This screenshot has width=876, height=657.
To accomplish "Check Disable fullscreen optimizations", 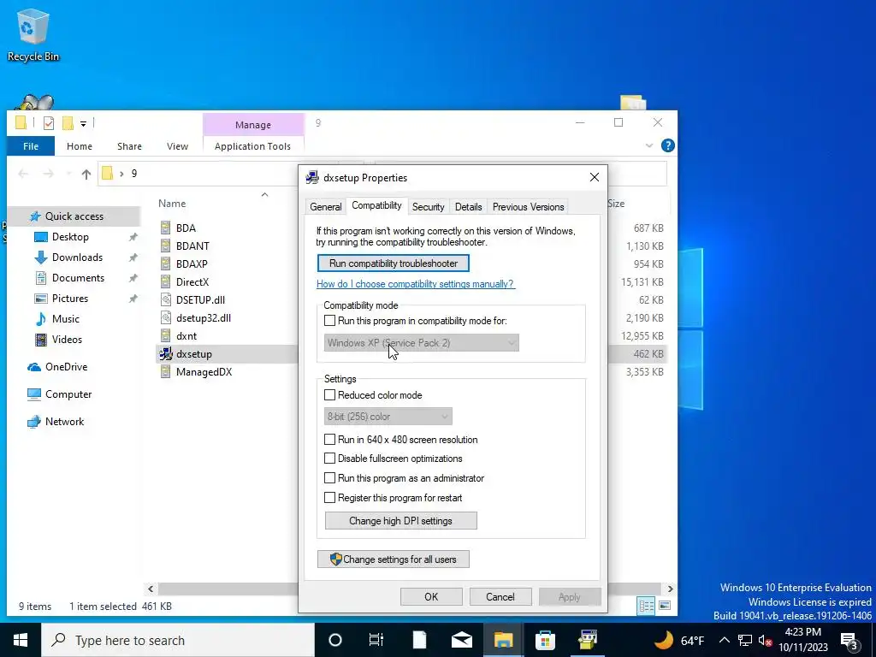I will 329,459.
